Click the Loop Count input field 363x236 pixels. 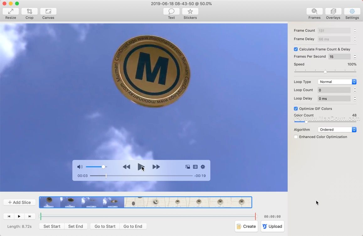(x=334, y=90)
